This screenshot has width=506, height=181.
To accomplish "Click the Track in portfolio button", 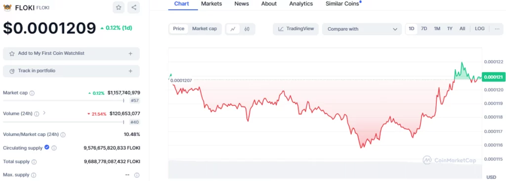I will point(71,71).
